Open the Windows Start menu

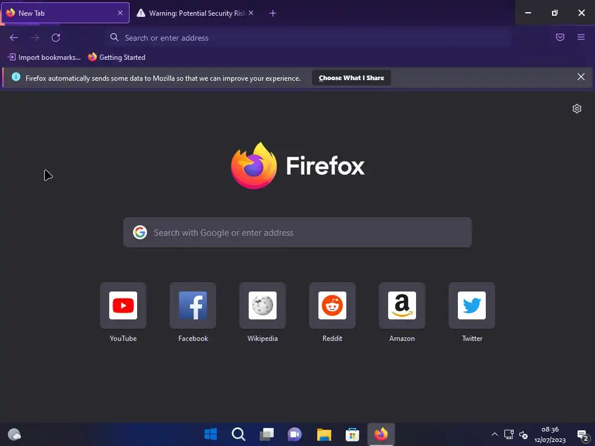click(x=210, y=434)
